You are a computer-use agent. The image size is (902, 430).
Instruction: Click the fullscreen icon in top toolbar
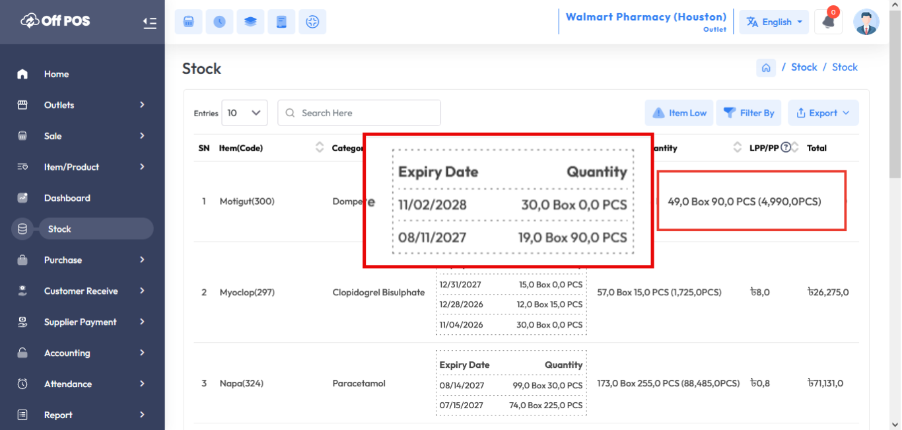(x=312, y=22)
